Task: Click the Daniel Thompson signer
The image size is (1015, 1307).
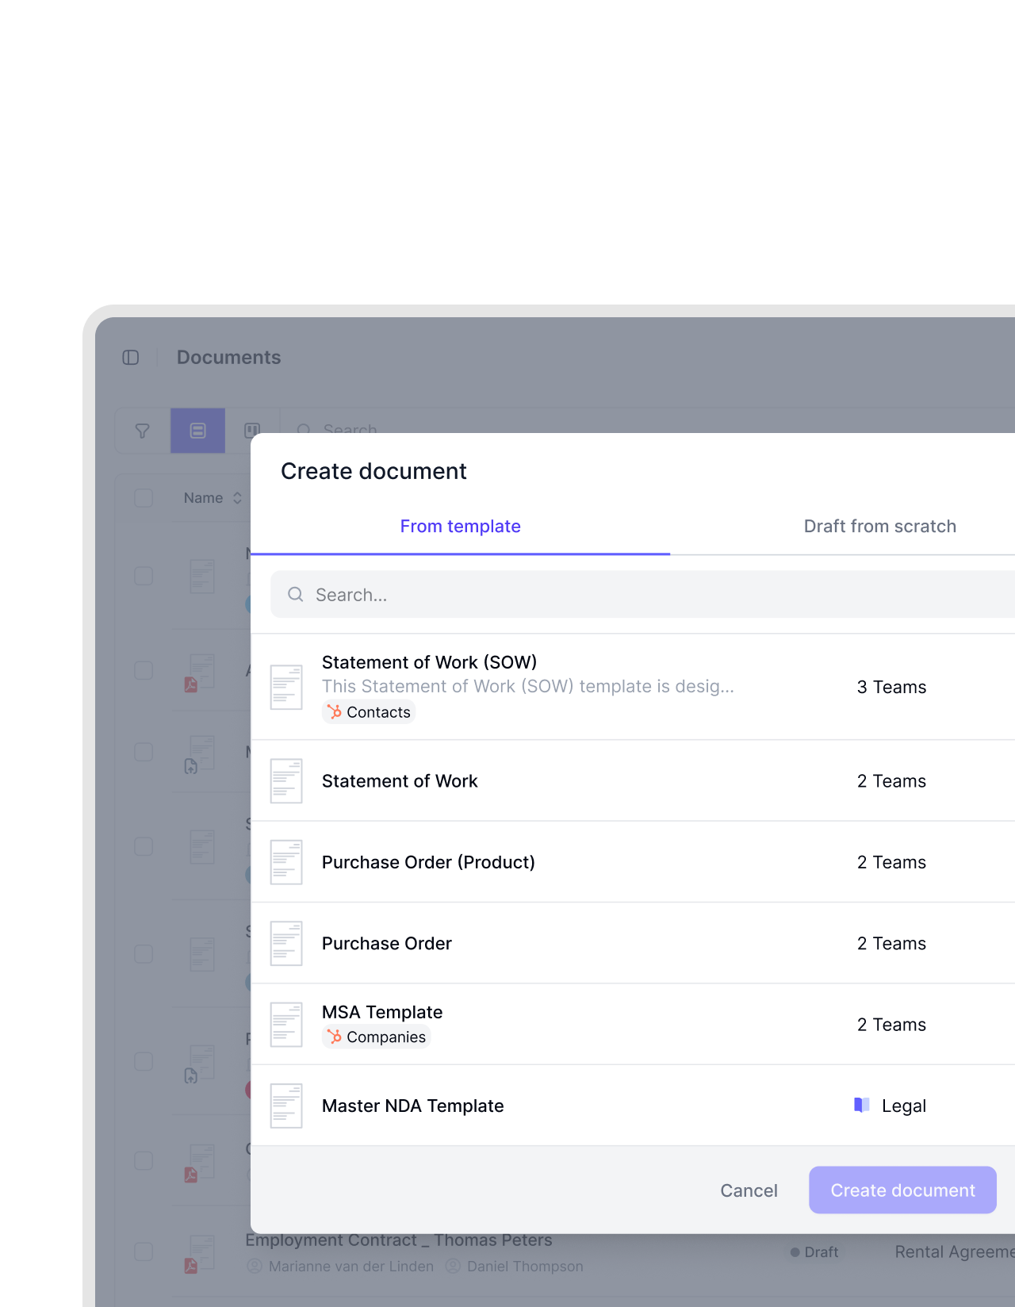Action: (515, 1267)
